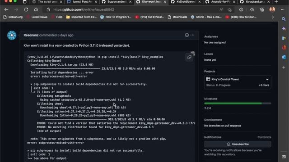Open the Downloads bookmark

177,17
